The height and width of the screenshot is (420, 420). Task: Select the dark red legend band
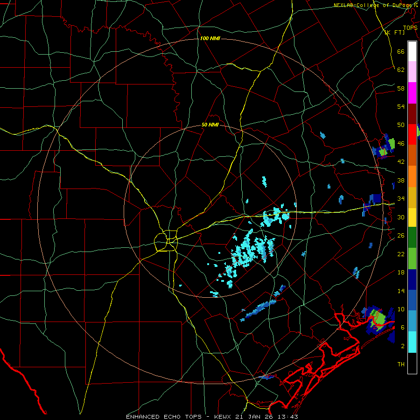click(412, 114)
